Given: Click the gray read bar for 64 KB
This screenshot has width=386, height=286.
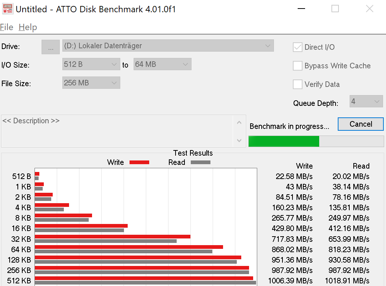Looking at the screenshot, I should click(123, 251).
